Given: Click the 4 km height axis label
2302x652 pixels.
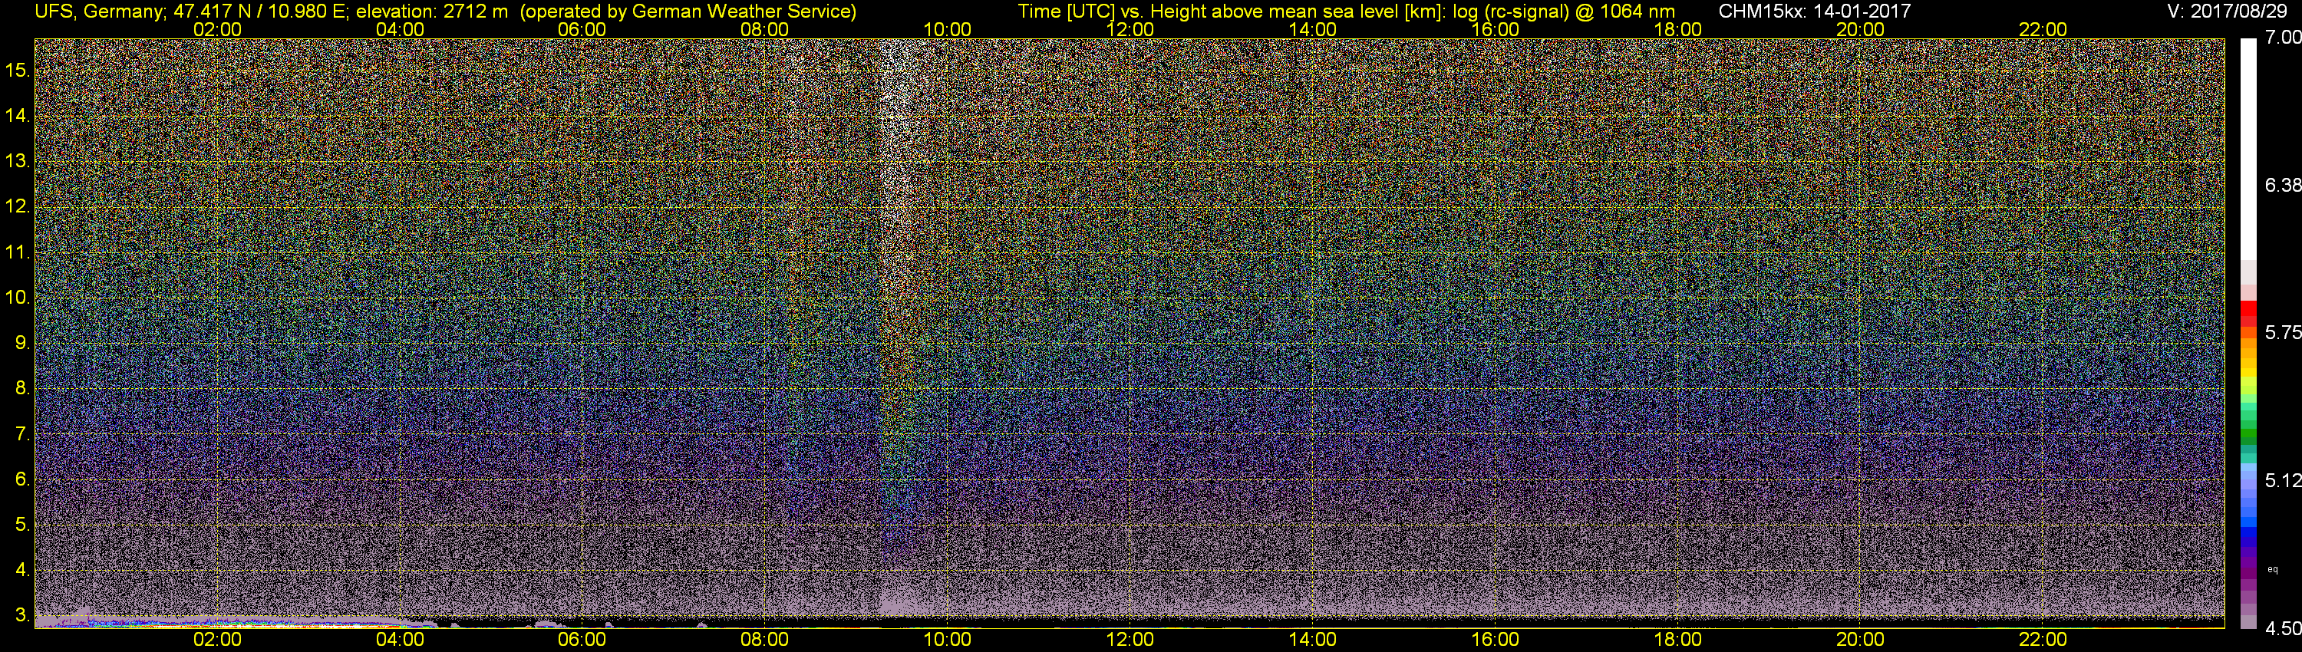Looking at the screenshot, I should click(22, 570).
